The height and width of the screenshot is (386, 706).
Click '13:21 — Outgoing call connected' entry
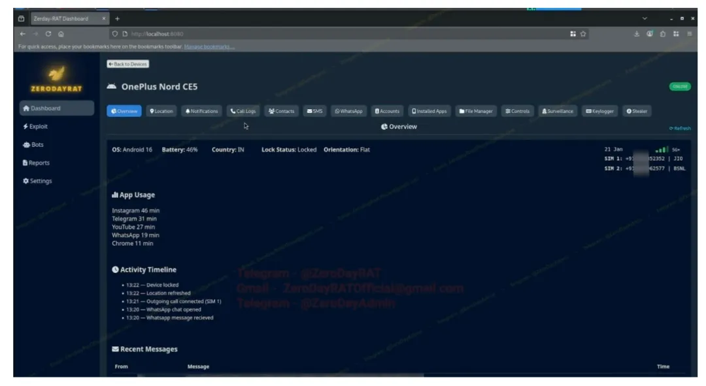173,302
